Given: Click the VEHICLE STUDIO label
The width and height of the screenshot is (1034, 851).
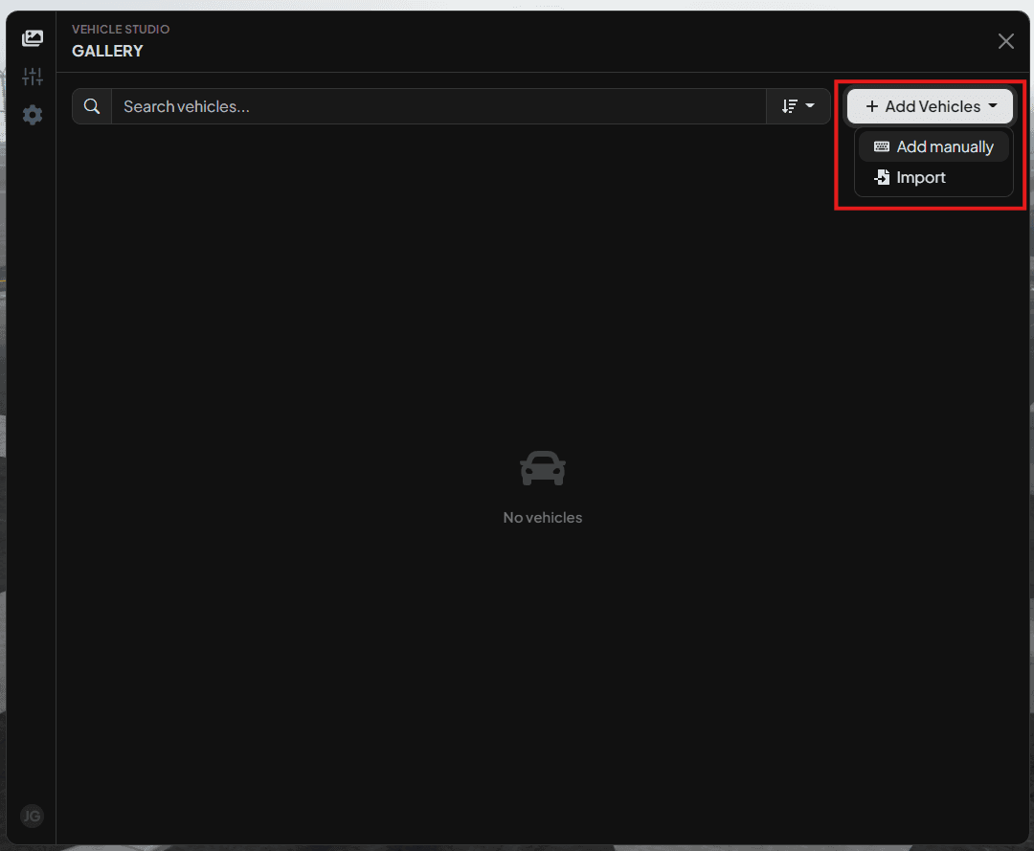Looking at the screenshot, I should click(x=121, y=29).
